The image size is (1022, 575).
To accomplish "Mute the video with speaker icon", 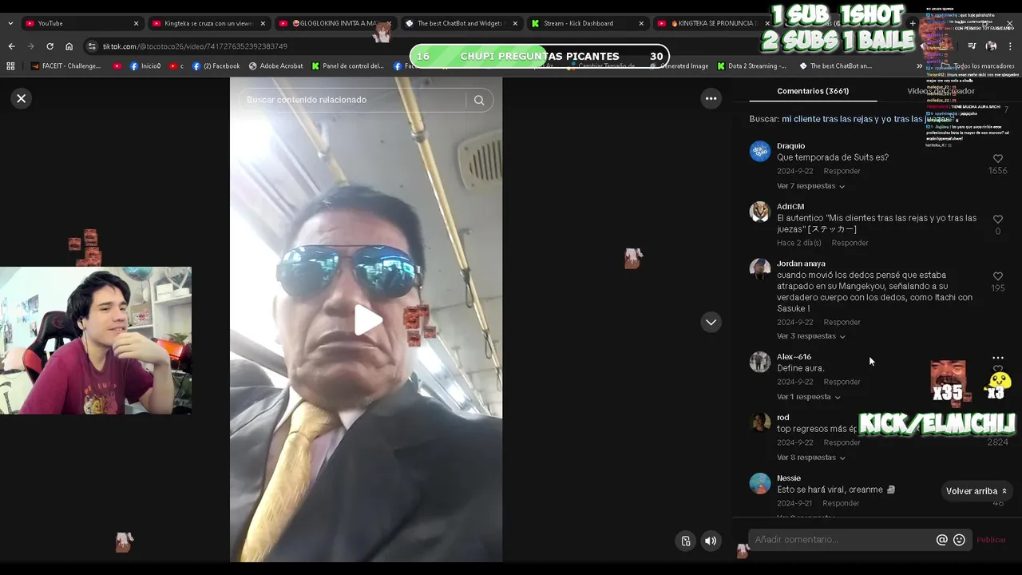I will (711, 541).
